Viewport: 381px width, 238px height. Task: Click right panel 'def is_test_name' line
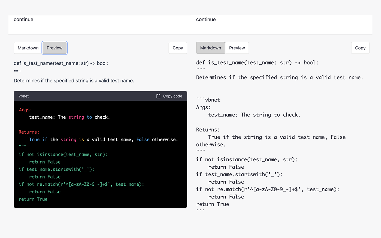(x=257, y=63)
